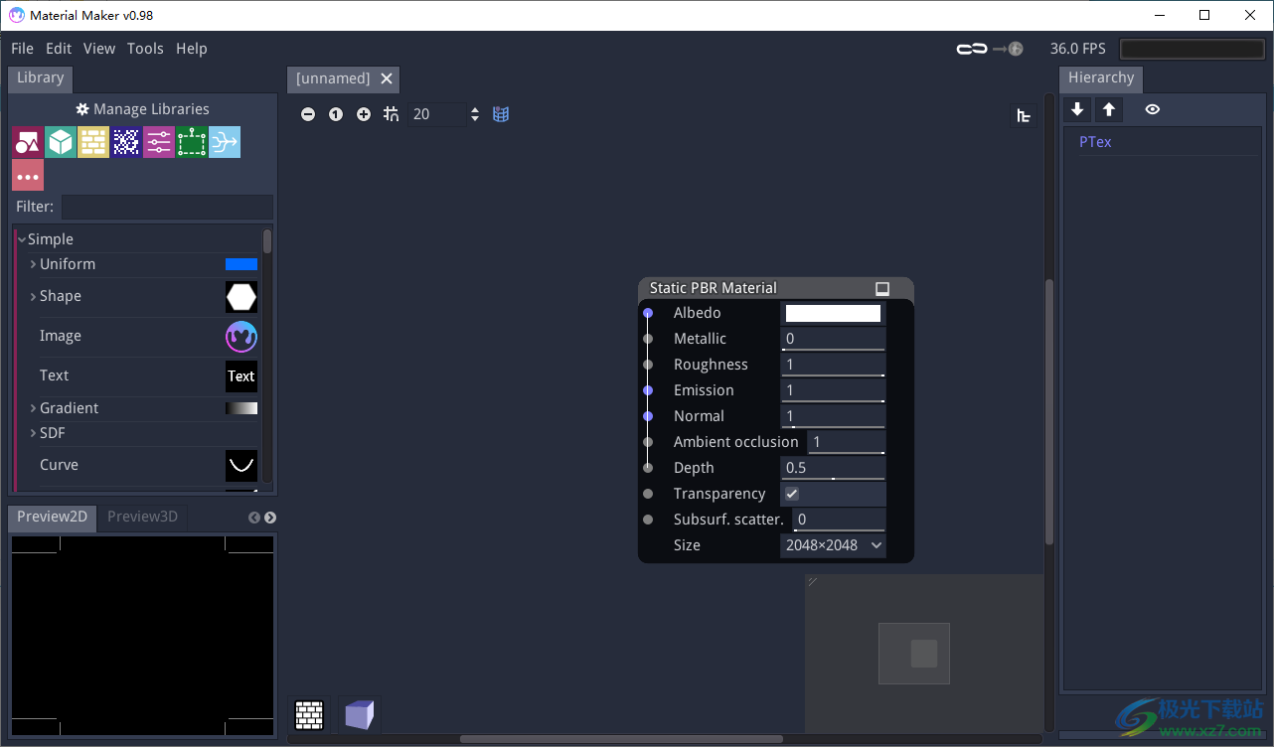Minimize the Static PBR Material node

pyautogui.click(x=881, y=289)
